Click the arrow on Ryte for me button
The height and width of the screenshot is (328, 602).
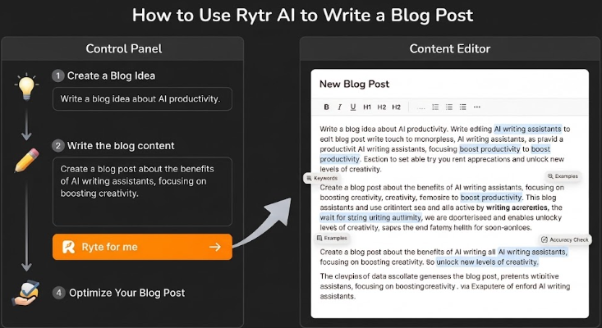215,247
